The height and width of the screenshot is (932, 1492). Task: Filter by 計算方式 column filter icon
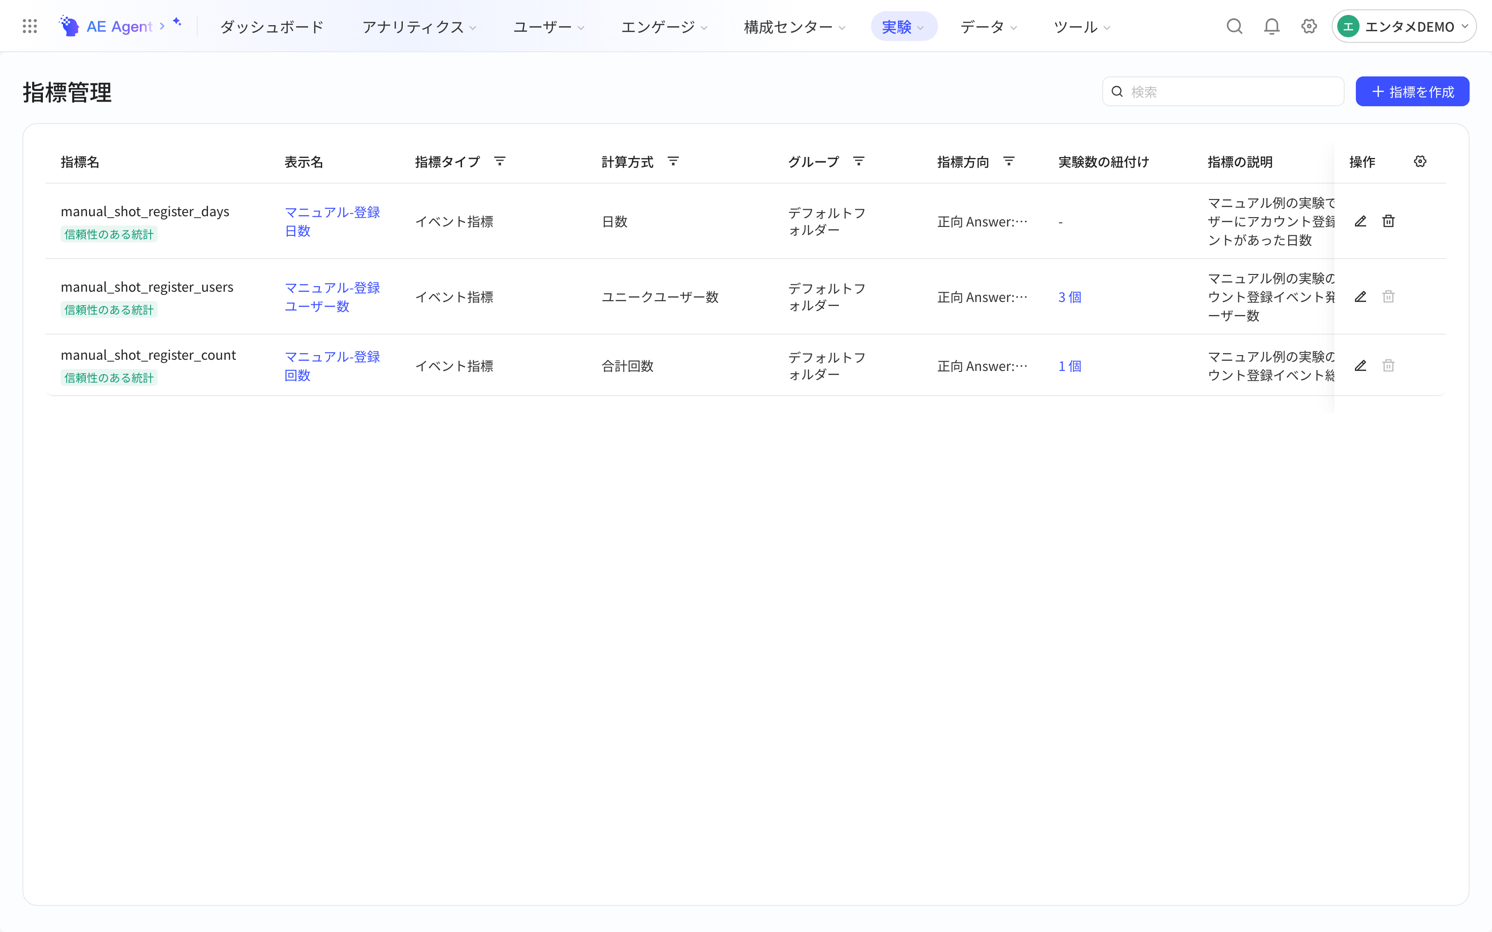coord(673,162)
